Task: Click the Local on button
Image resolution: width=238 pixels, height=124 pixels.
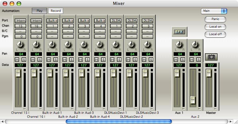Action: (x=215, y=27)
